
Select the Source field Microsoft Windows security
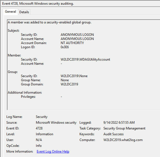click(56, 123)
